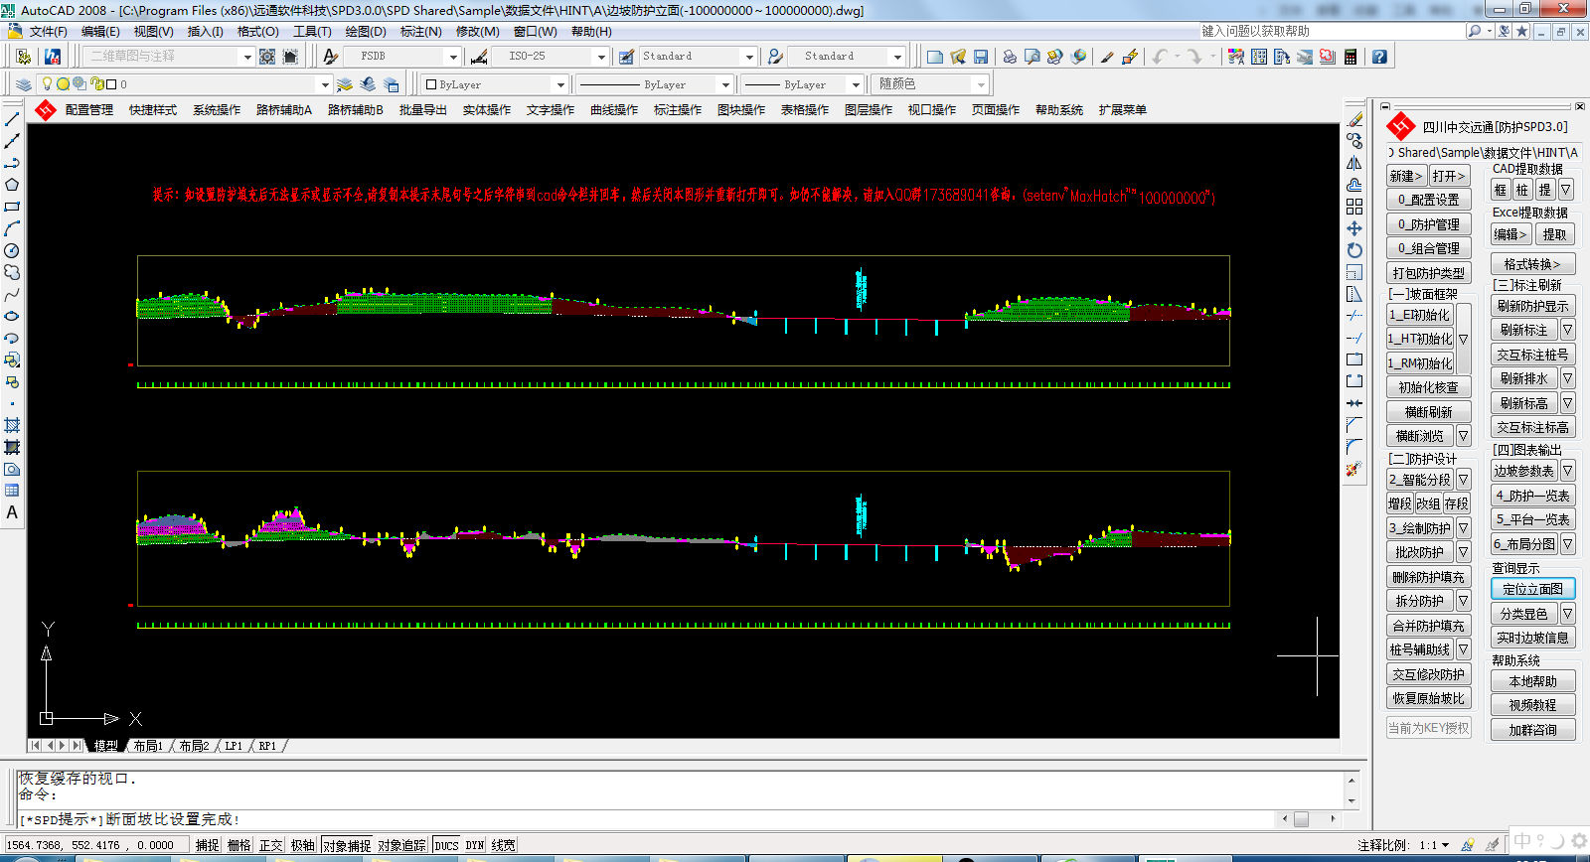Select the Polygon draw tool
The height and width of the screenshot is (862, 1590).
(12, 185)
